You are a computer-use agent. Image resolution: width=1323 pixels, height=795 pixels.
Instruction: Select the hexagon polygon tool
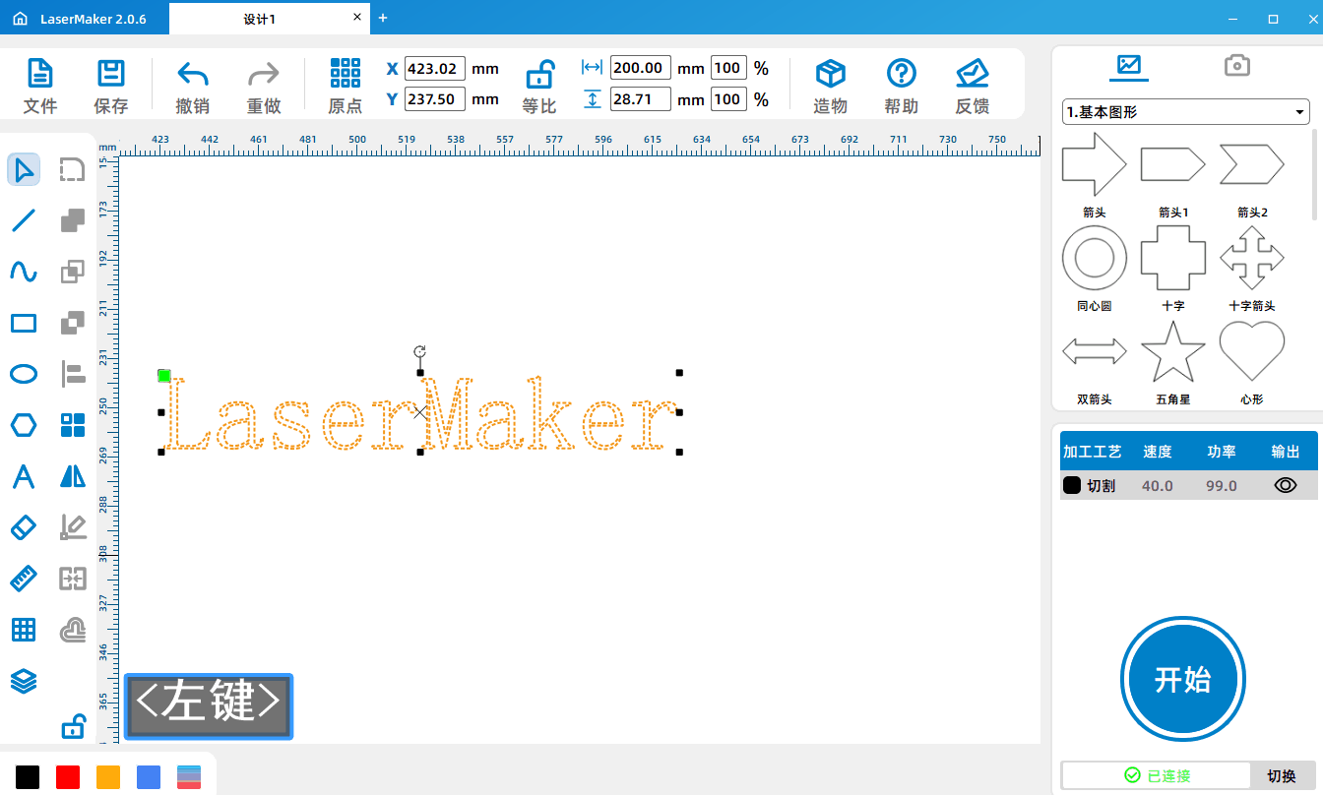click(x=24, y=425)
